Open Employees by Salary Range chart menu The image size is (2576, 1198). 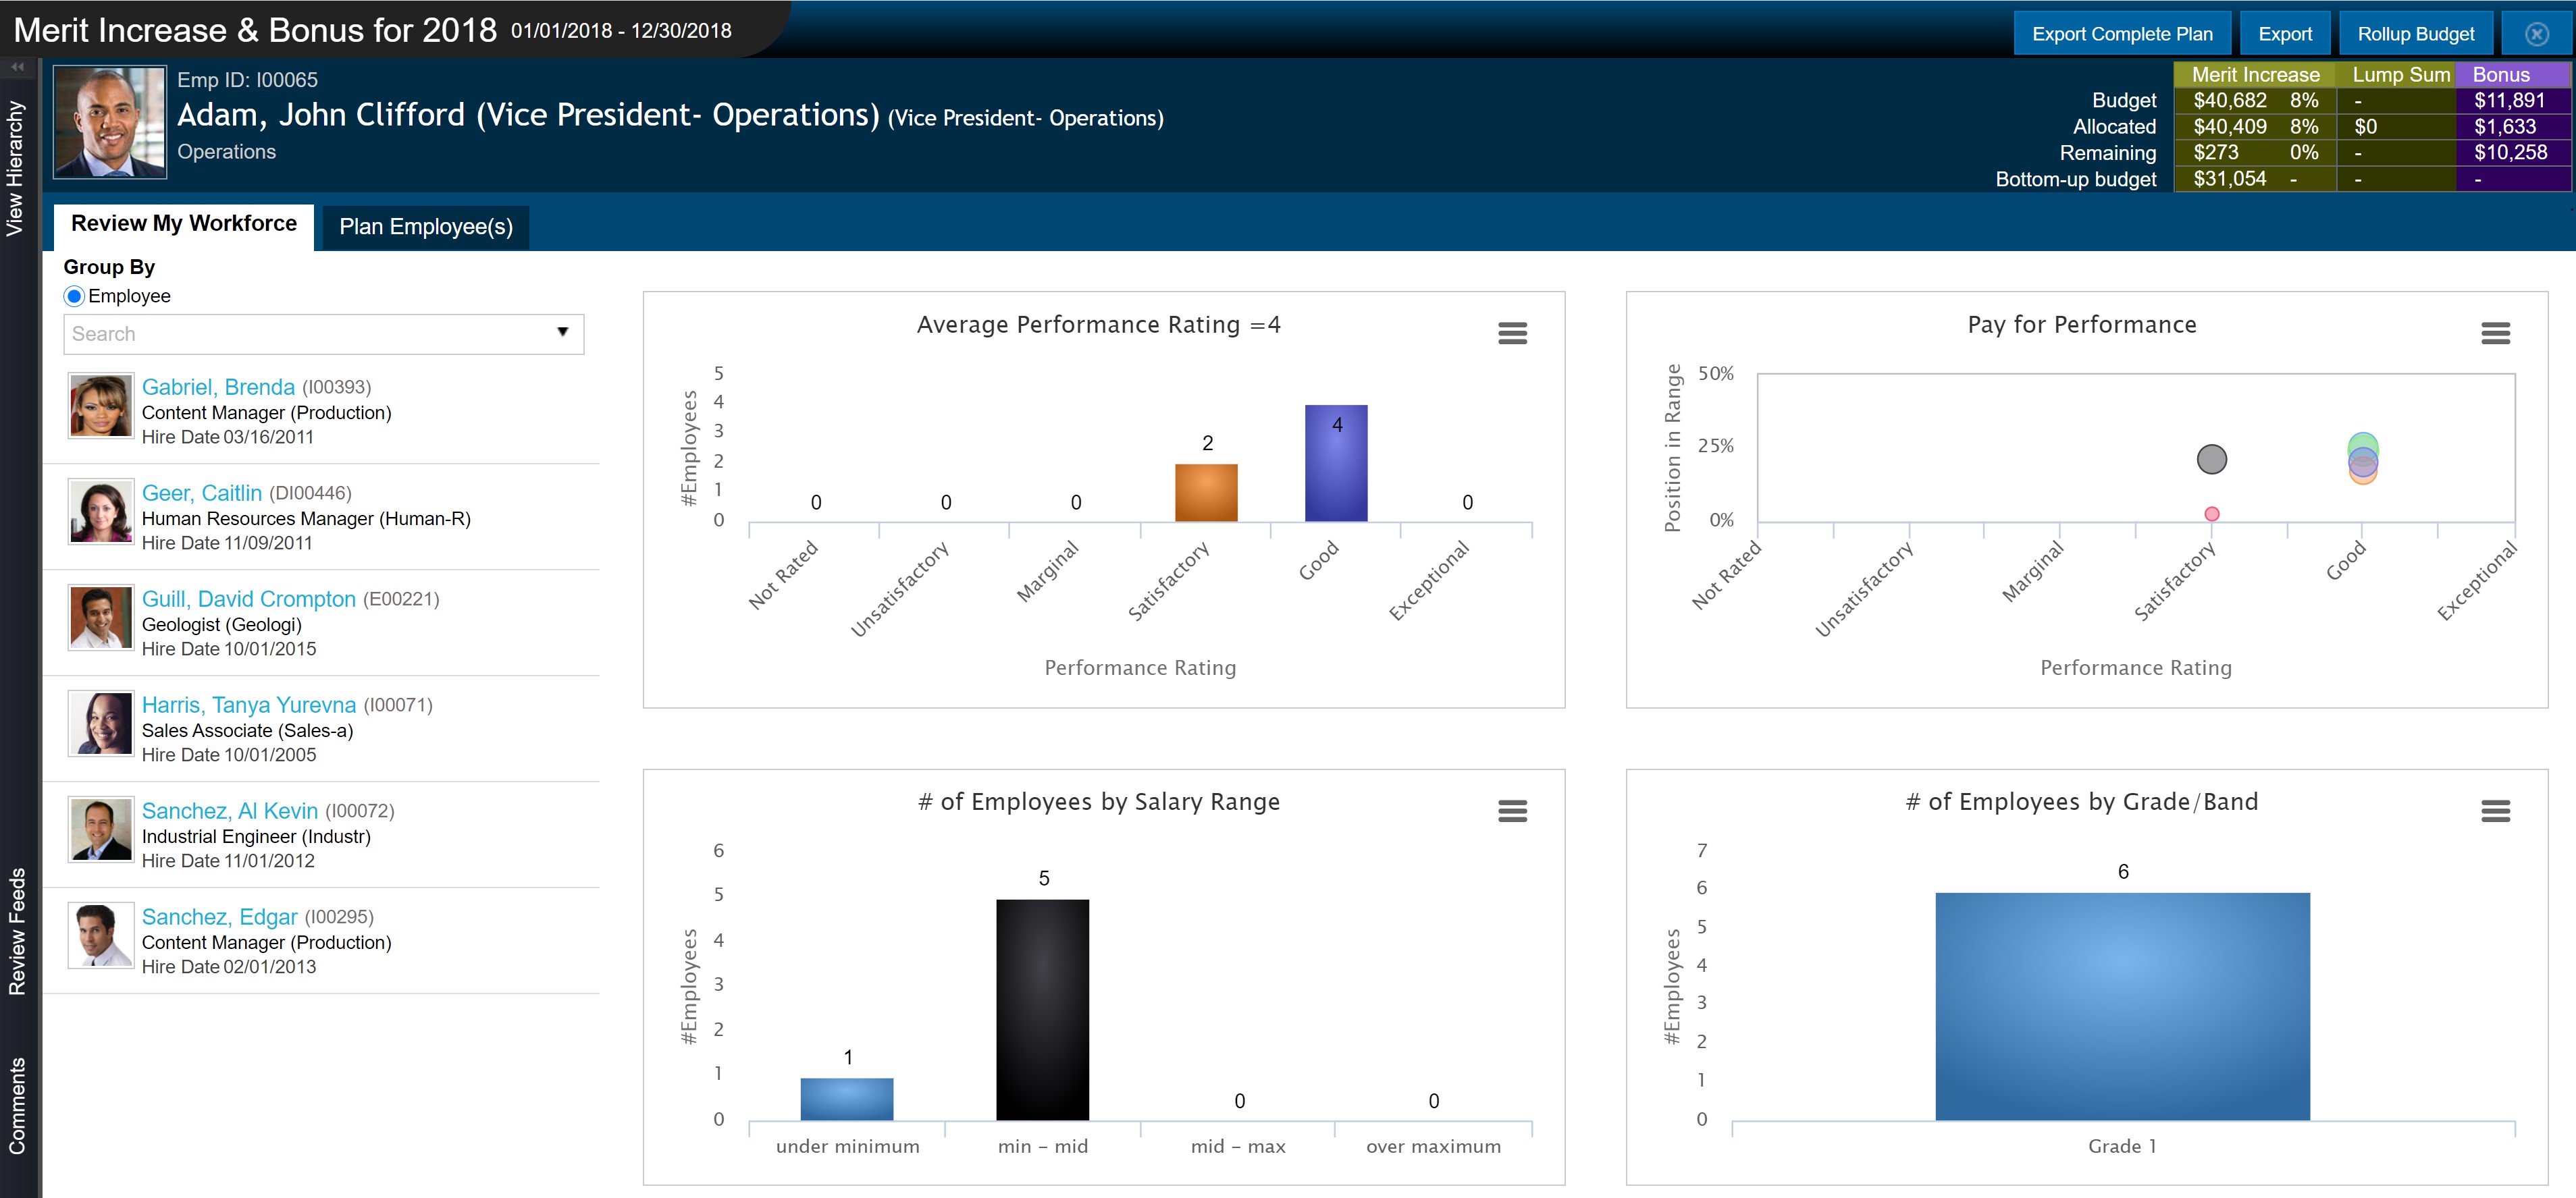(1512, 811)
